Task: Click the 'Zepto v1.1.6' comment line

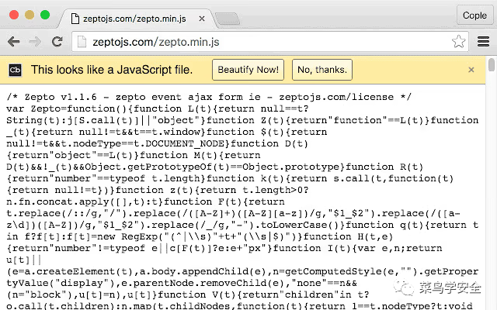Action: [209, 97]
